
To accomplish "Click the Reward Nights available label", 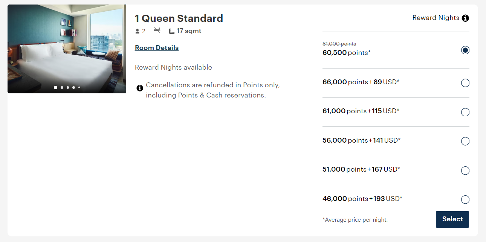I will pos(173,67).
